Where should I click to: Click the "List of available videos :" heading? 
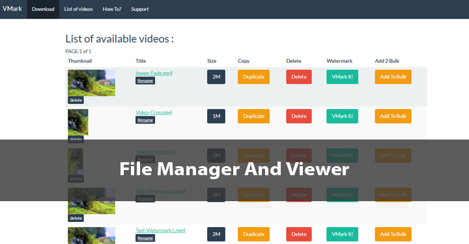pyautogui.click(x=120, y=39)
